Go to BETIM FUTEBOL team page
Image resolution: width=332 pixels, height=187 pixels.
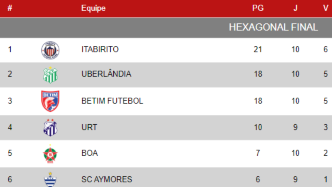pyautogui.click(x=112, y=101)
